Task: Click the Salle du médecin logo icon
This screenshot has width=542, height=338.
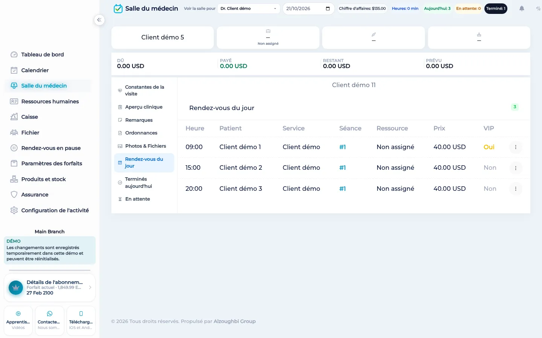Action: coord(118,9)
